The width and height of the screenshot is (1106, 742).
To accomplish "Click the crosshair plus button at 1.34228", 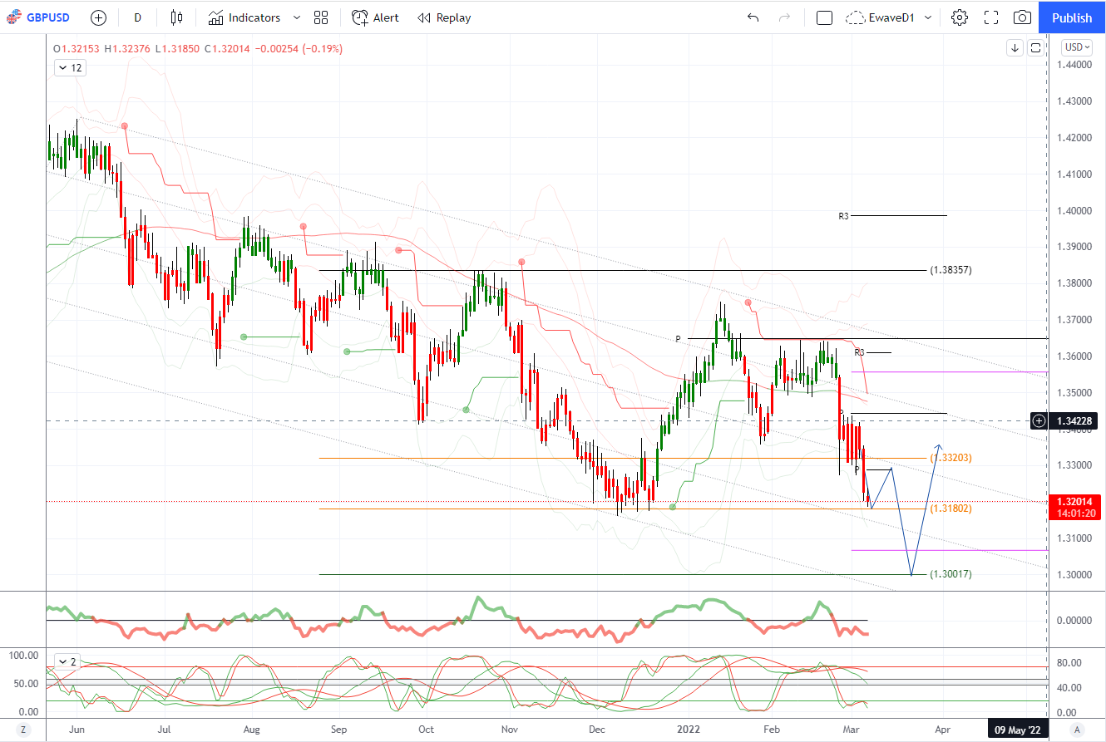I will tap(1039, 420).
